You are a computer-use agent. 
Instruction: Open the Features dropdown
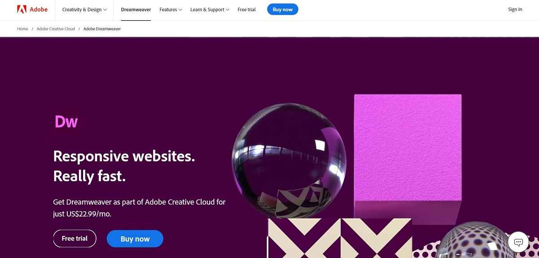(x=171, y=9)
